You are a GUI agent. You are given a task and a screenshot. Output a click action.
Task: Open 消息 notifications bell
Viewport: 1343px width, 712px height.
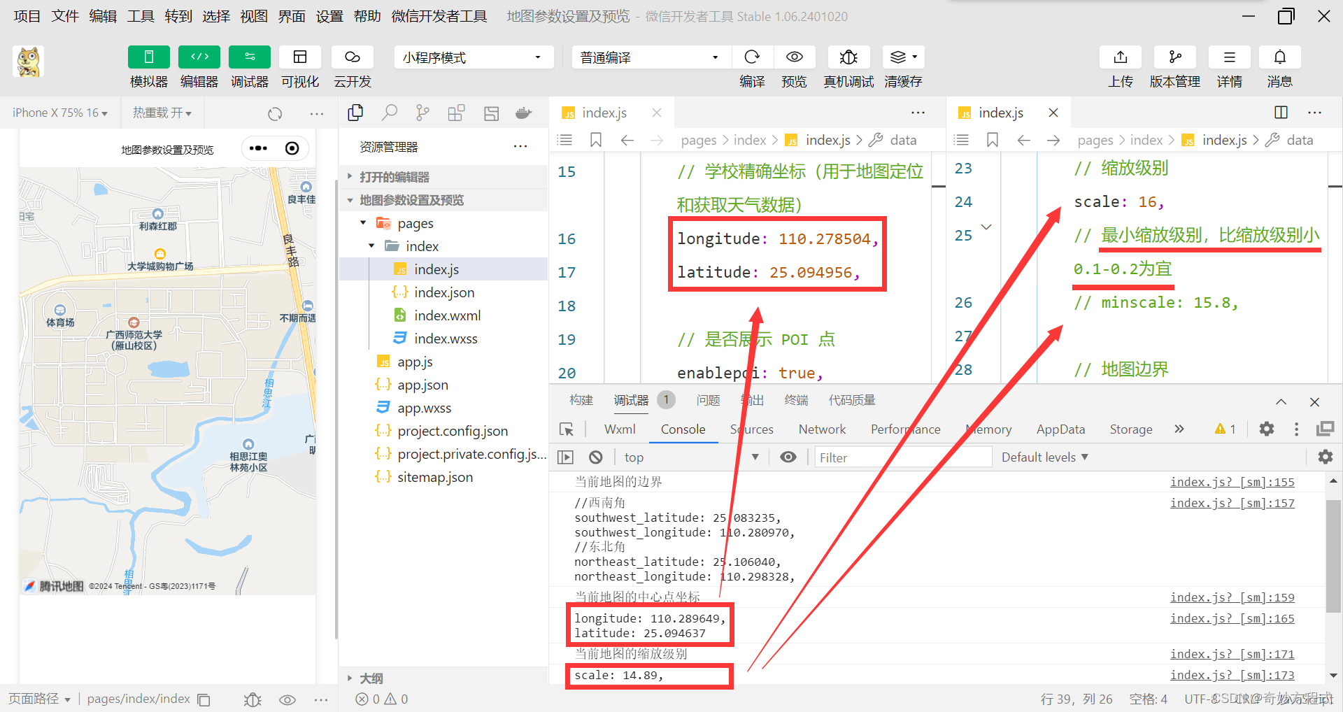[1279, 57]
